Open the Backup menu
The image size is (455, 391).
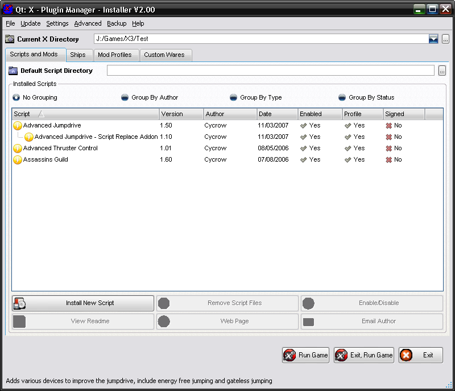tap(117, 23)
